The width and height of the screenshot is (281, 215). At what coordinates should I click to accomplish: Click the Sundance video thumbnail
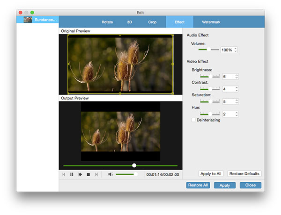(28, 20)
